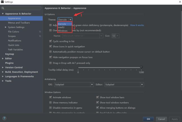The image size is (182, 122).
Task: Click the Cancel button
Action: [161, 119]
